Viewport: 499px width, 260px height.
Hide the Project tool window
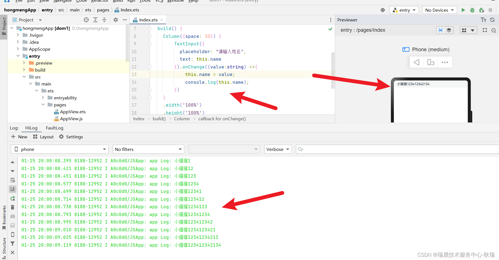(125, 20)
